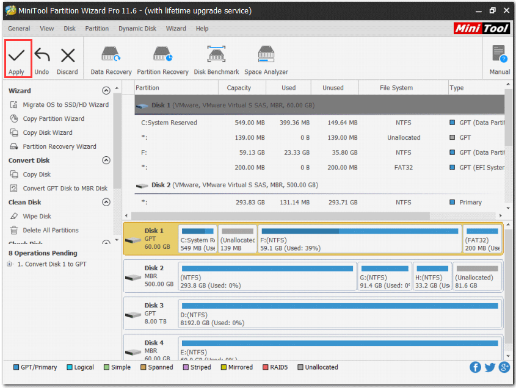Select the Disk 1 header row in list
The image size is (516, 388).
click(x=319, y=105)
